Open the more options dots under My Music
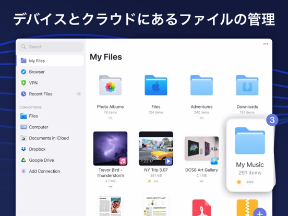 pyautogui.click(x=250, y=182)
